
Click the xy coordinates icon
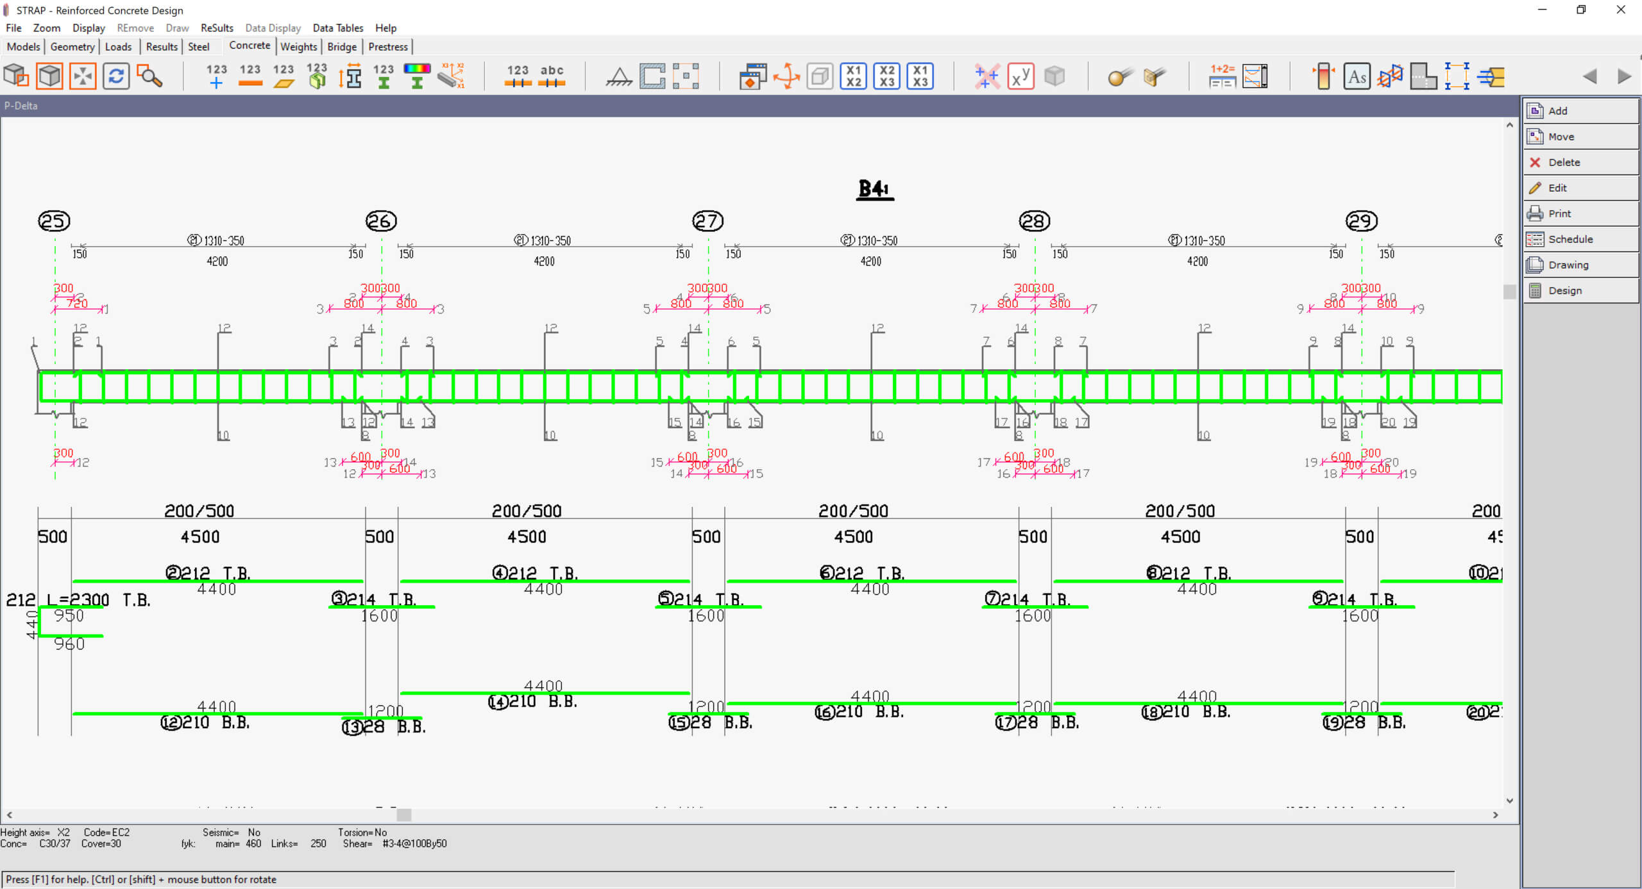point(1020,76)
